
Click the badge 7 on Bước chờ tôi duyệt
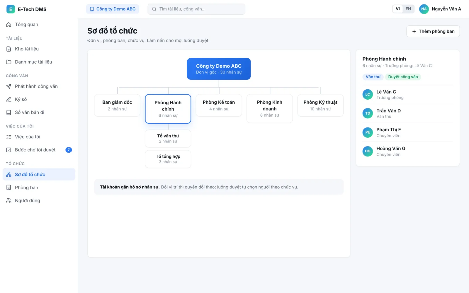click(69, 150)
